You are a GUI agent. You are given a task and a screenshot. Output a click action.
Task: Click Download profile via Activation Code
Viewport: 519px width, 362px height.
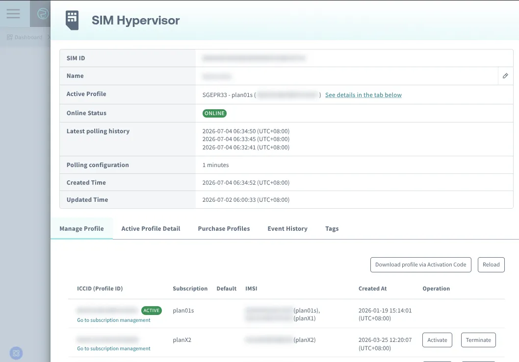point(421,265)
